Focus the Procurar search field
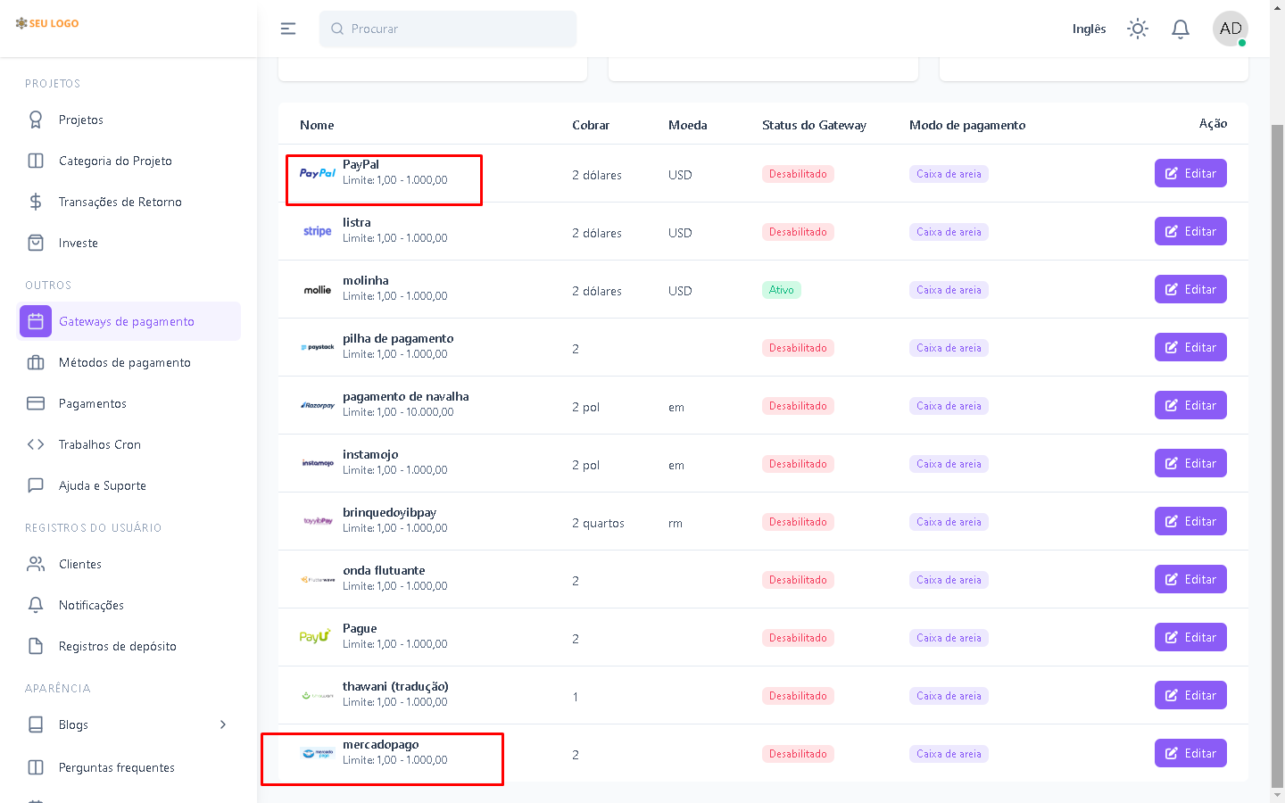Screen dimensions: 1285x803 coord(448,29)
